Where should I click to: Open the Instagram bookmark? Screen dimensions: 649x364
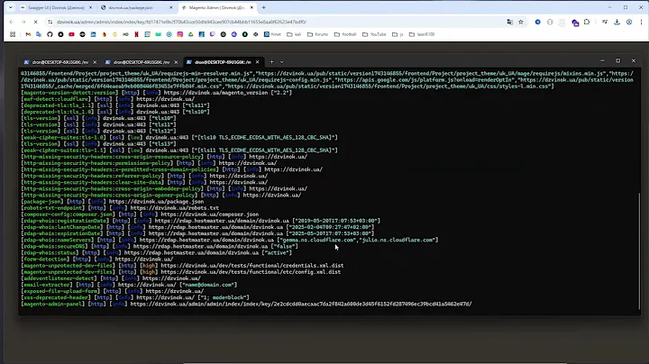point(180,34)
